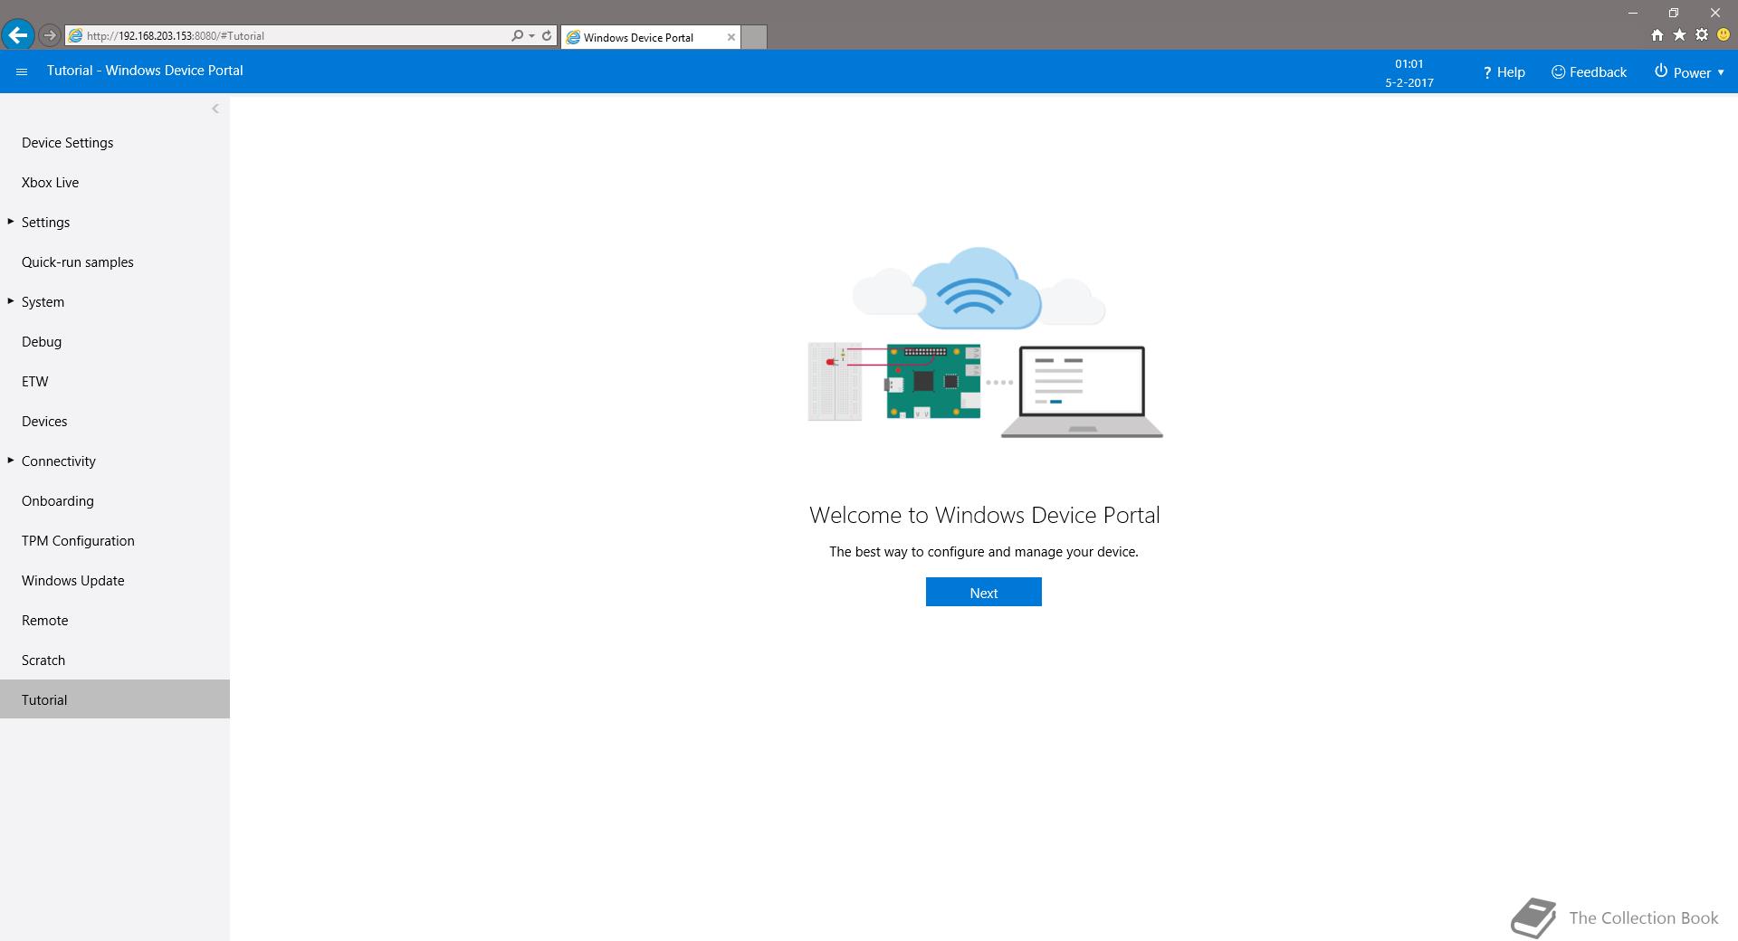Screen dimensions: 1738x941
Task: Refresh the page in address bar
Action: (547, 35)
